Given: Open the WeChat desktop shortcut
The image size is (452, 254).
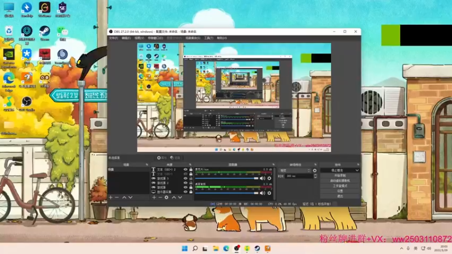Looking at the screenshot, I should [63, 33].
